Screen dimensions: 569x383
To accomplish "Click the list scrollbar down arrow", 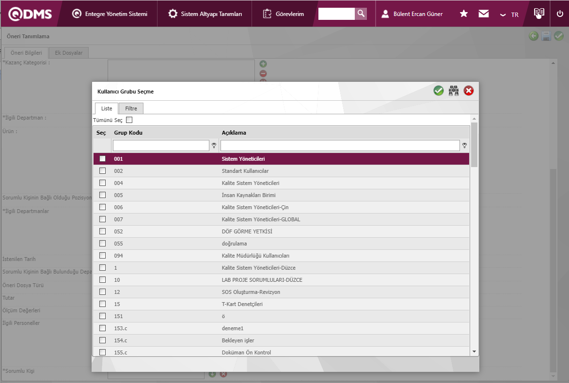I will click(x=474, y=351).
